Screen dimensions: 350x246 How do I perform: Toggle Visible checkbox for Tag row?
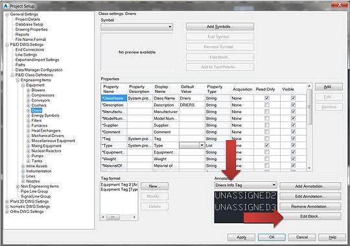293,138
